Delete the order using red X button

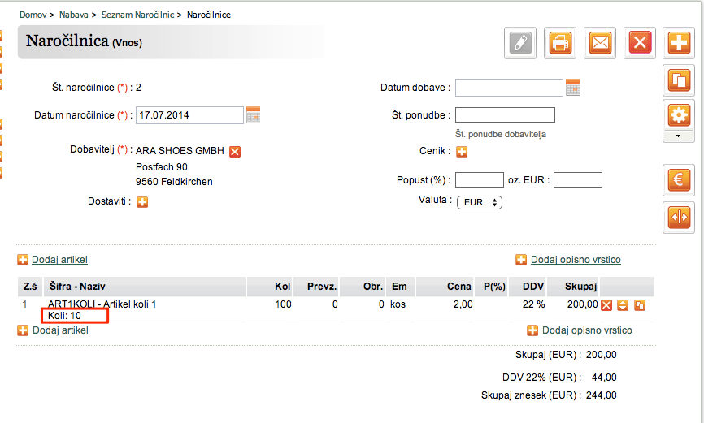[x=640, y=43]
